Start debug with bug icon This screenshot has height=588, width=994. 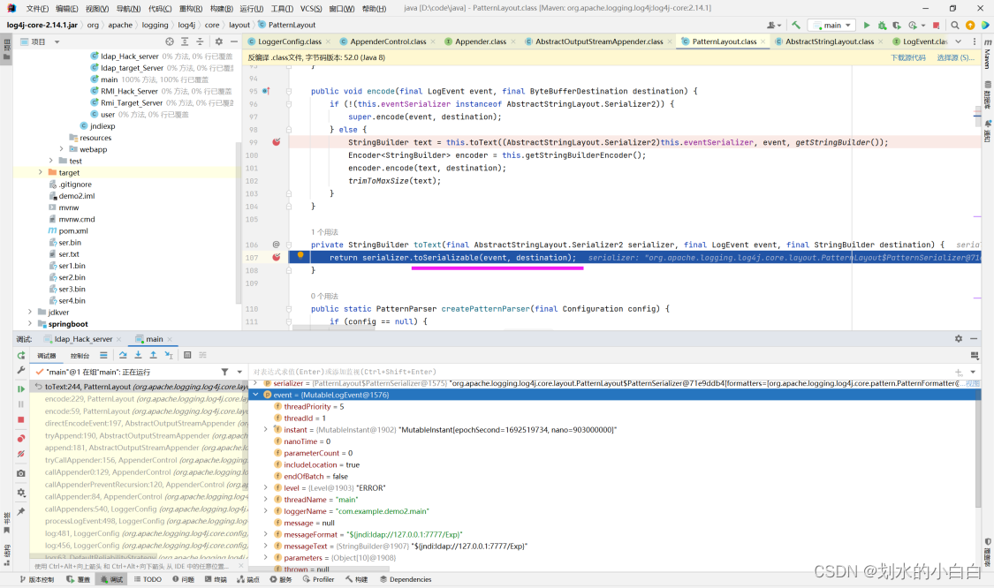(x=882, y=26)
